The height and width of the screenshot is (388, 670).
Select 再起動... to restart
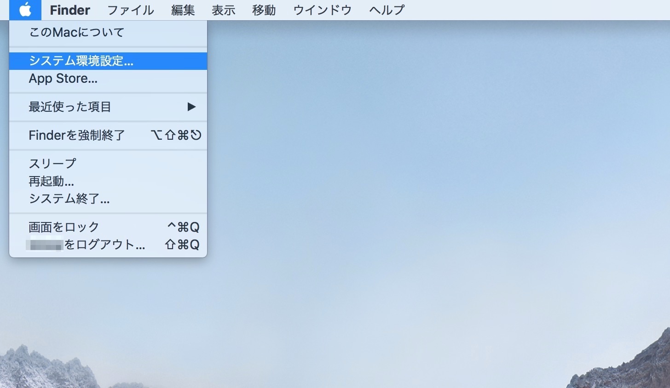pyautogui.click(x=108, y=181)
